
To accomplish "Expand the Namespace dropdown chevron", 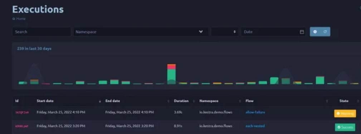I will click(201, 32).
